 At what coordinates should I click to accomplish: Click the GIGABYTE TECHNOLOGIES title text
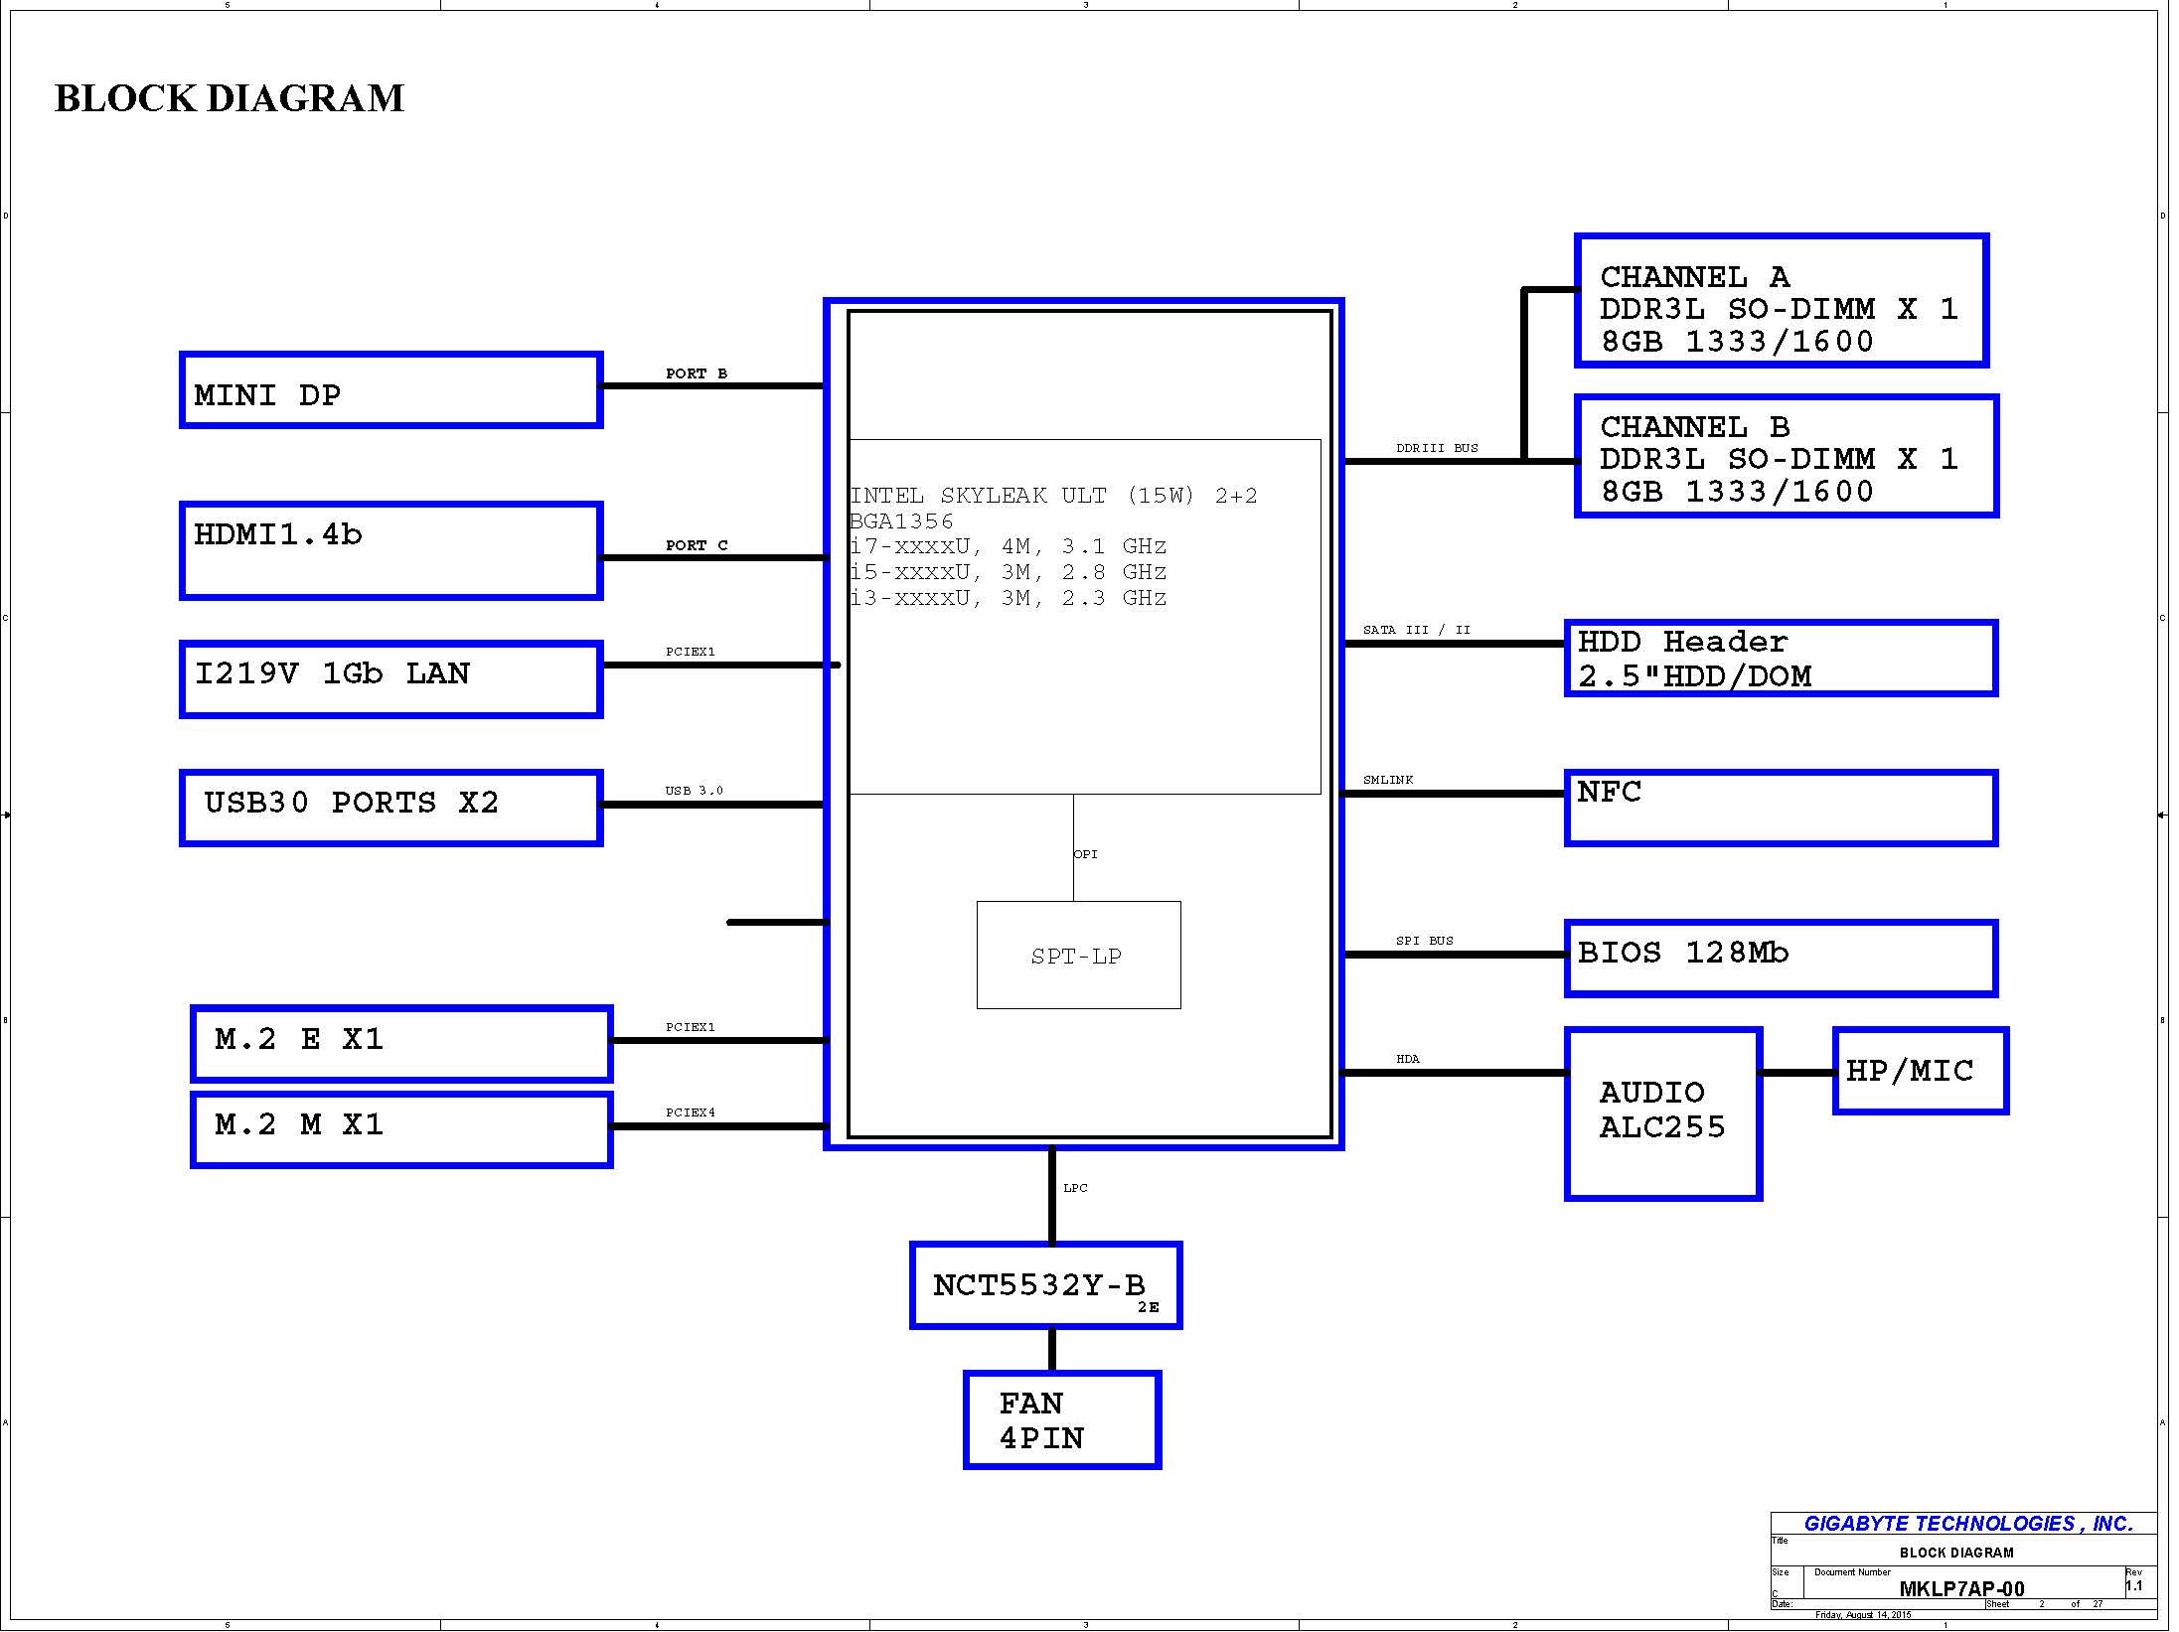[1967, 1524]
